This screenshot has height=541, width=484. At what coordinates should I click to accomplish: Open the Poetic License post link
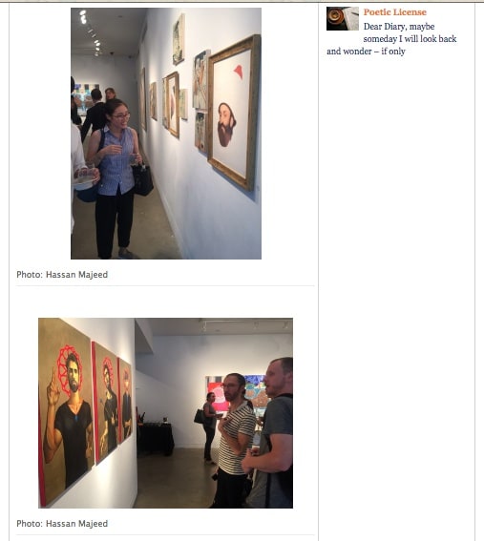pyautogui.click(x=394, y=12)
